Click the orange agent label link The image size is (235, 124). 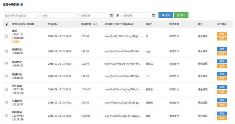click(x=16, y=42)
